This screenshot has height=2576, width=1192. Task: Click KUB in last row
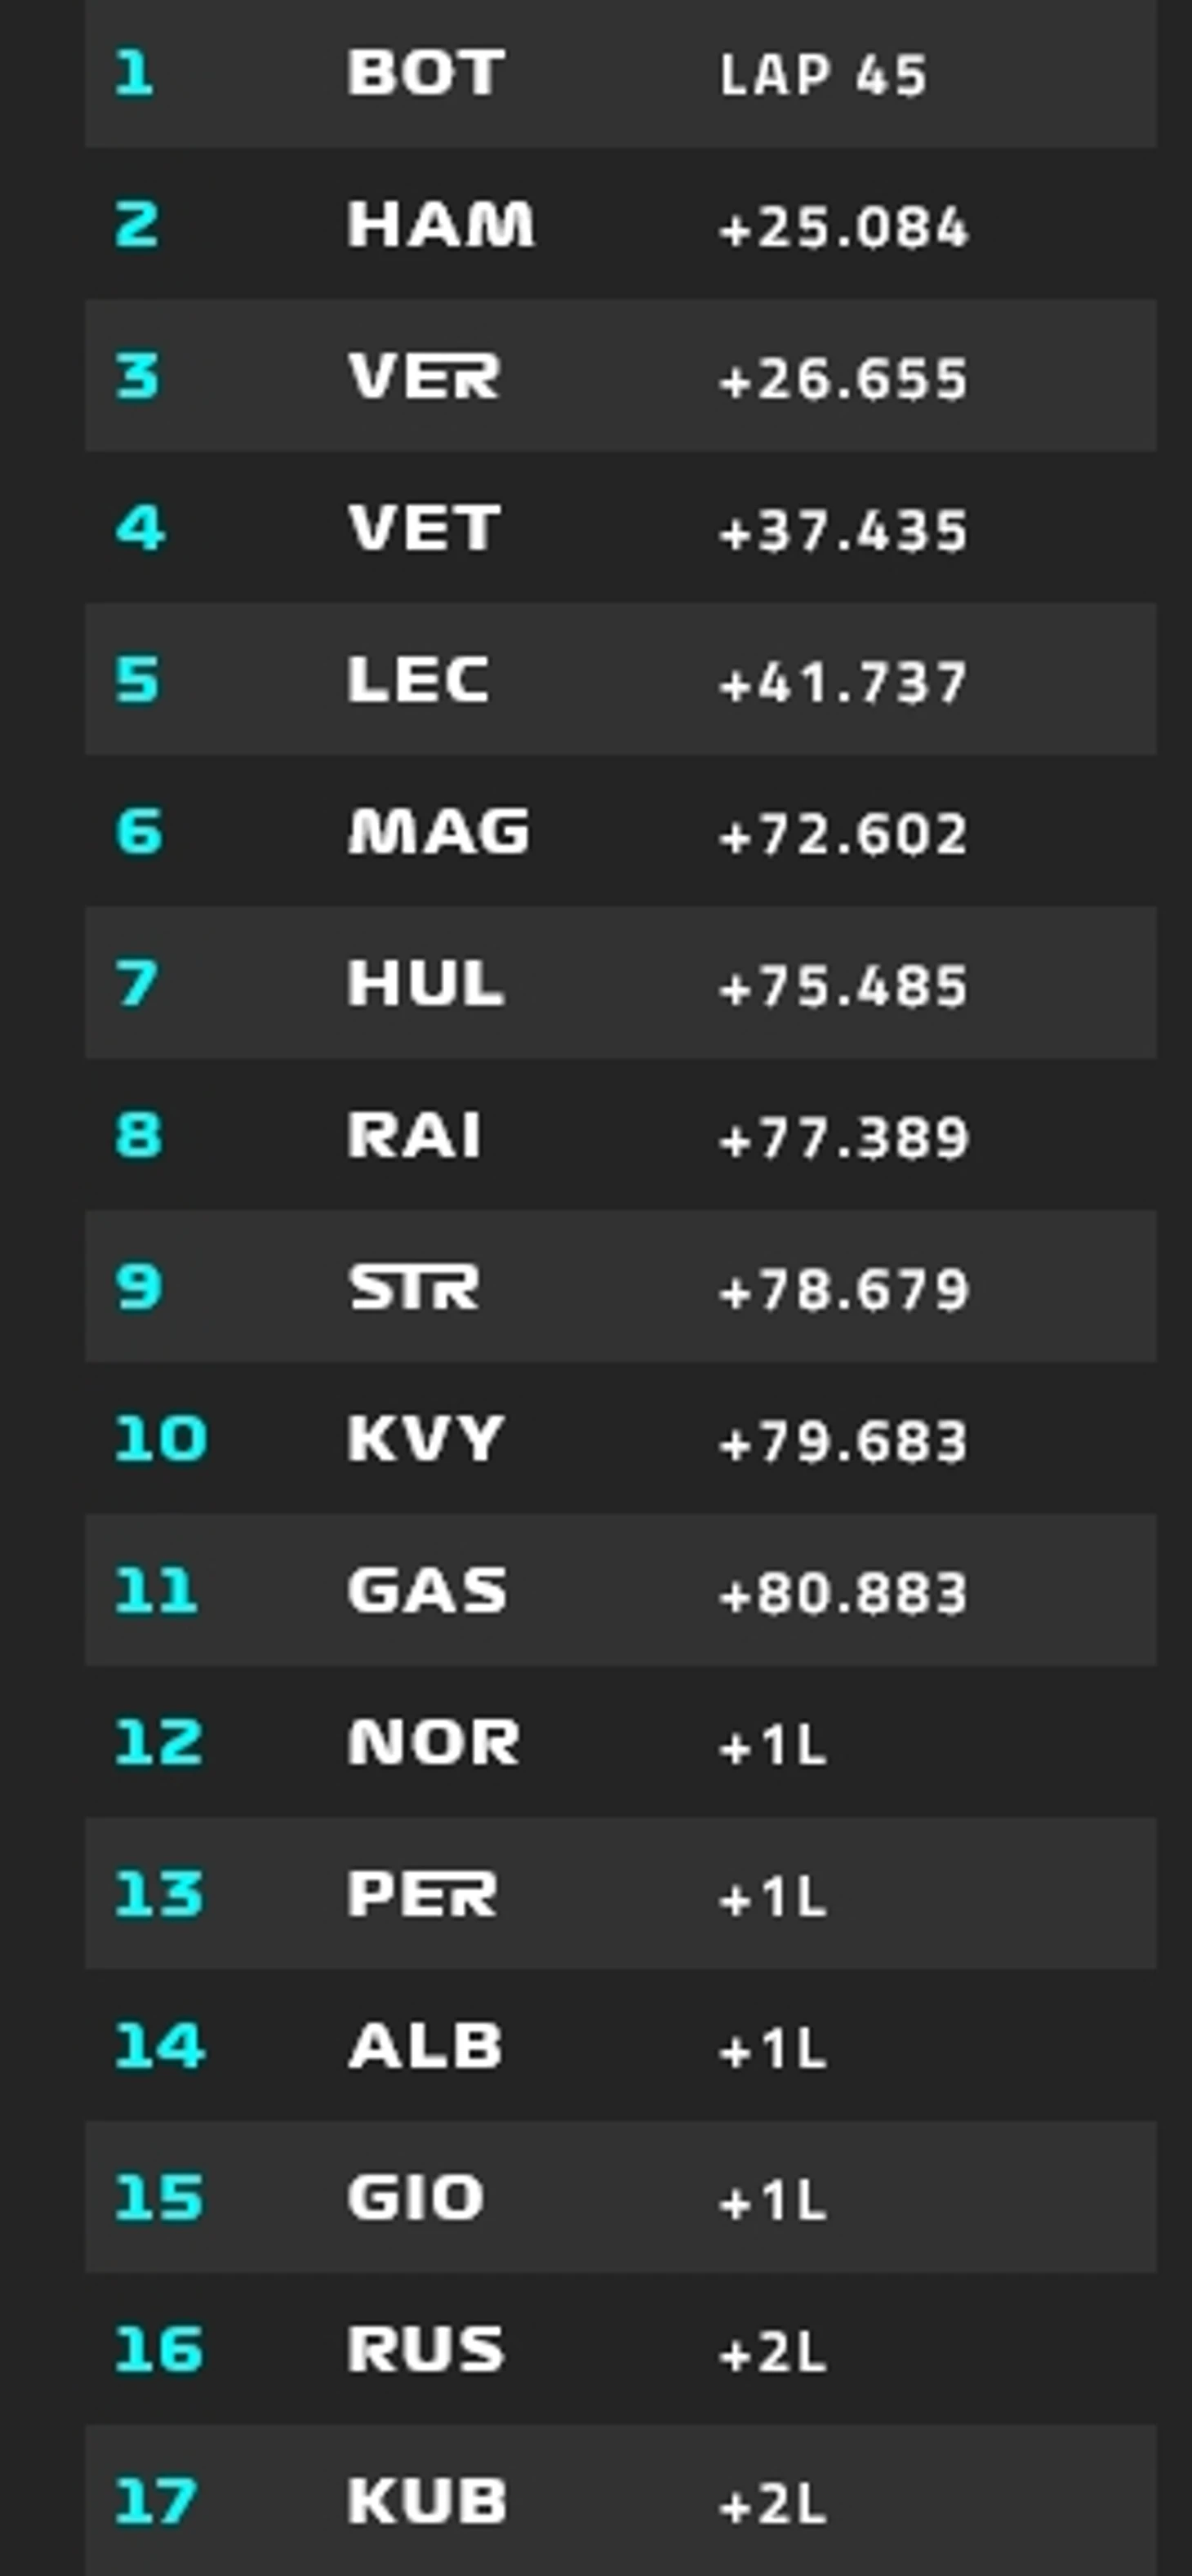(427, 2502)
